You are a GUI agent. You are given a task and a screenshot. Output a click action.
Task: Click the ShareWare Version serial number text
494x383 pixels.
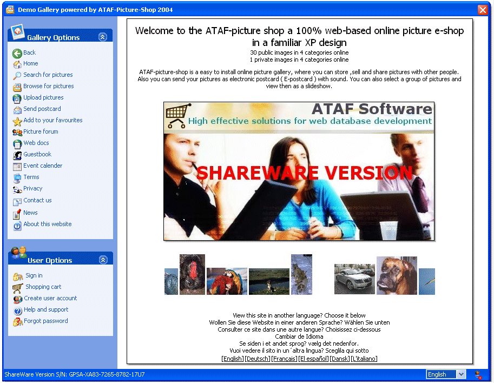[x=75, y=374]
